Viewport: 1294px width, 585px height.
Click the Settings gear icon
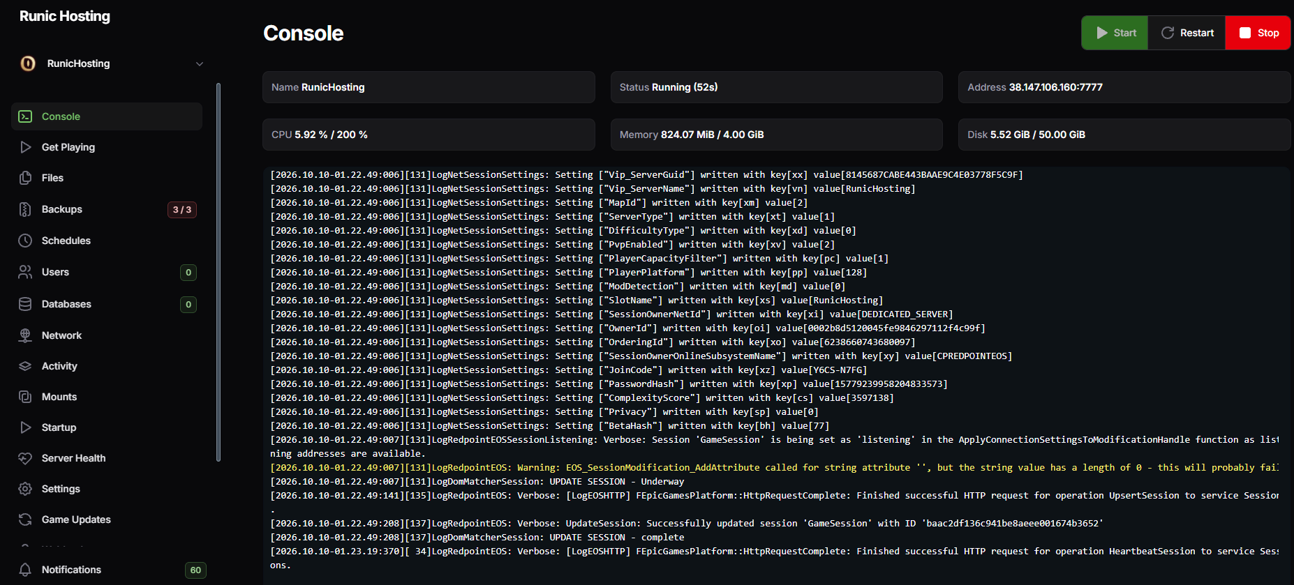click(x=25, y=489)
